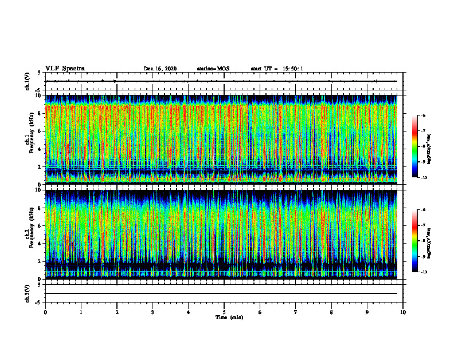The height and width of the screenshot is (350, 454).
Task: Click ch.2 frequency tick label "6"
Action: 40,226
